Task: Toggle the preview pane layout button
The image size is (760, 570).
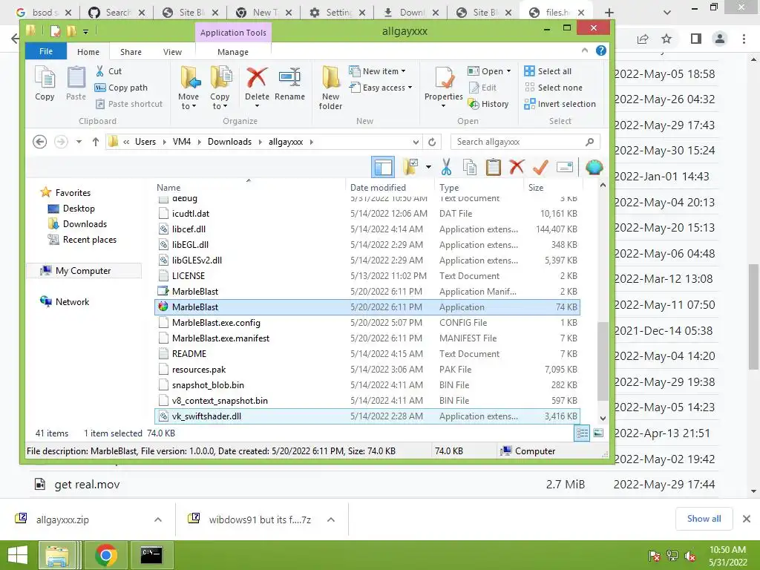Action: click(x=383, y=167)
